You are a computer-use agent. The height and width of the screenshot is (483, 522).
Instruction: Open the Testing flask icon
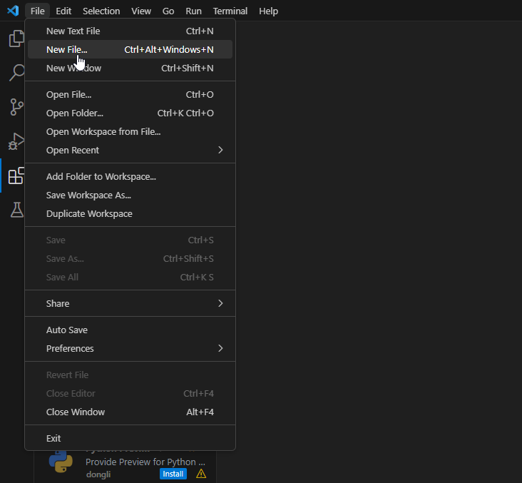[16, 210]
